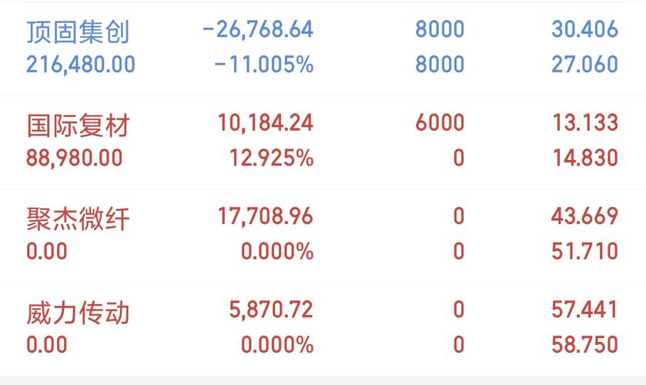The image size is (646, 385).
Task: Select the 5,870.72 profit value
Action: (x=271, y=310)
